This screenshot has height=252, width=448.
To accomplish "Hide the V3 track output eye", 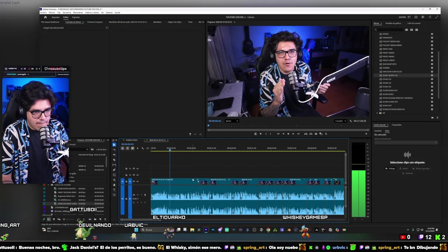I will point(137,169).
